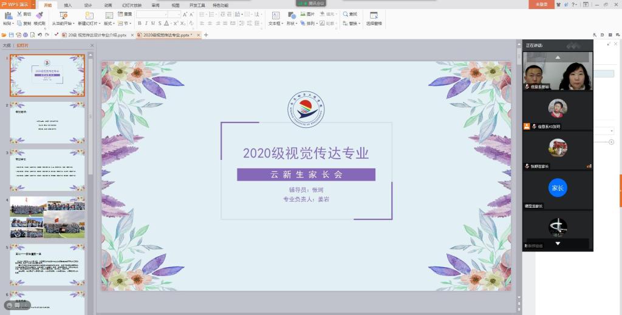Click the Shapes (形状) icon
This screenshot has height=315, width=622.
pyautogui.click(x=291, y=15)
